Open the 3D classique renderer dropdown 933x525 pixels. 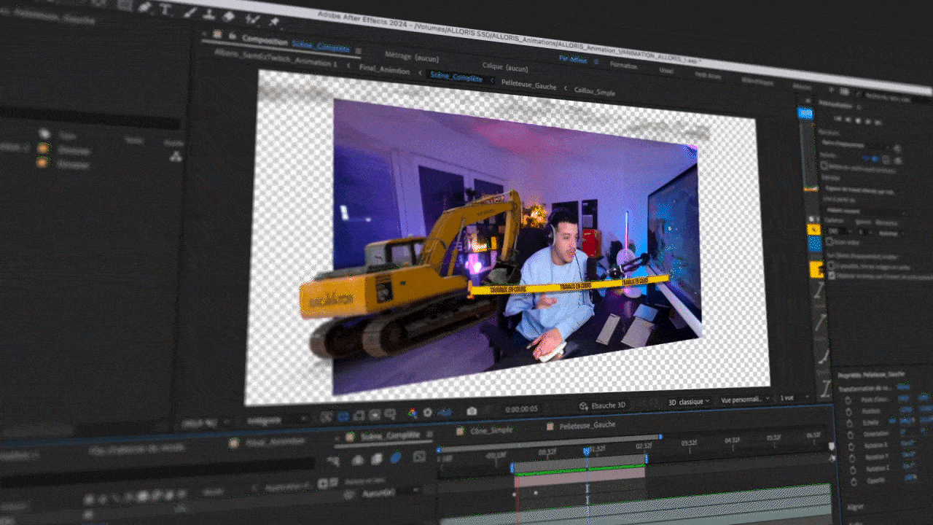pos(687,402)
